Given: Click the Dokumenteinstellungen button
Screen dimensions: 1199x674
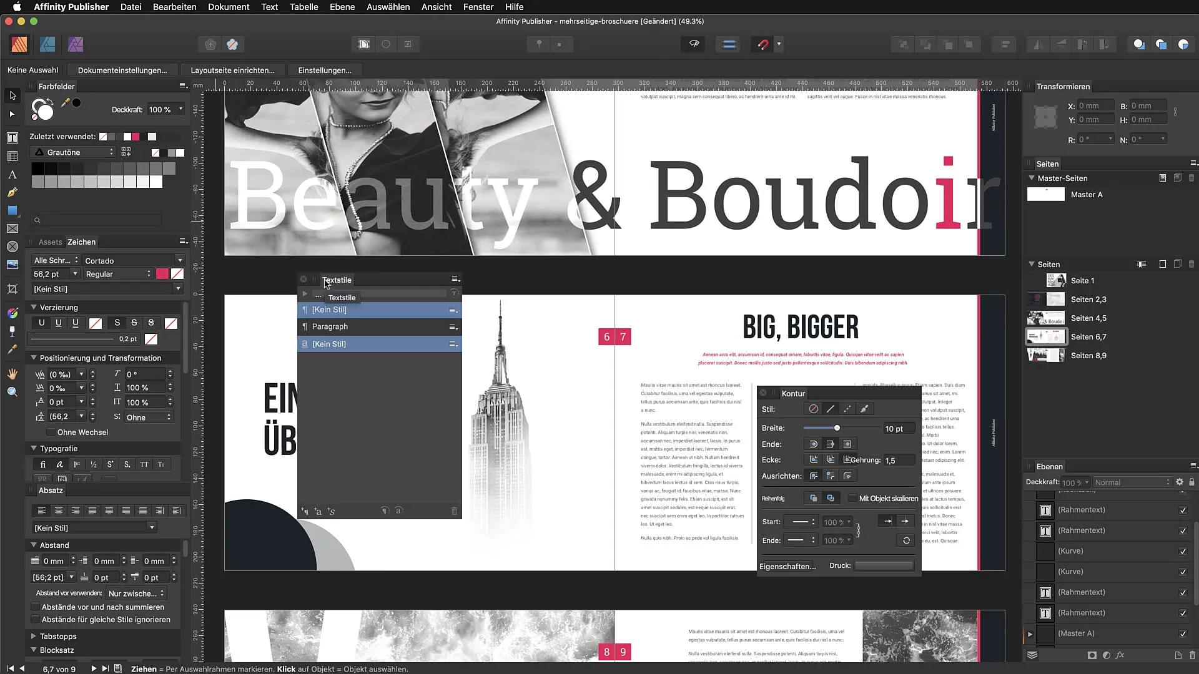Looking at the screenshot, I should tap(122, 70).
